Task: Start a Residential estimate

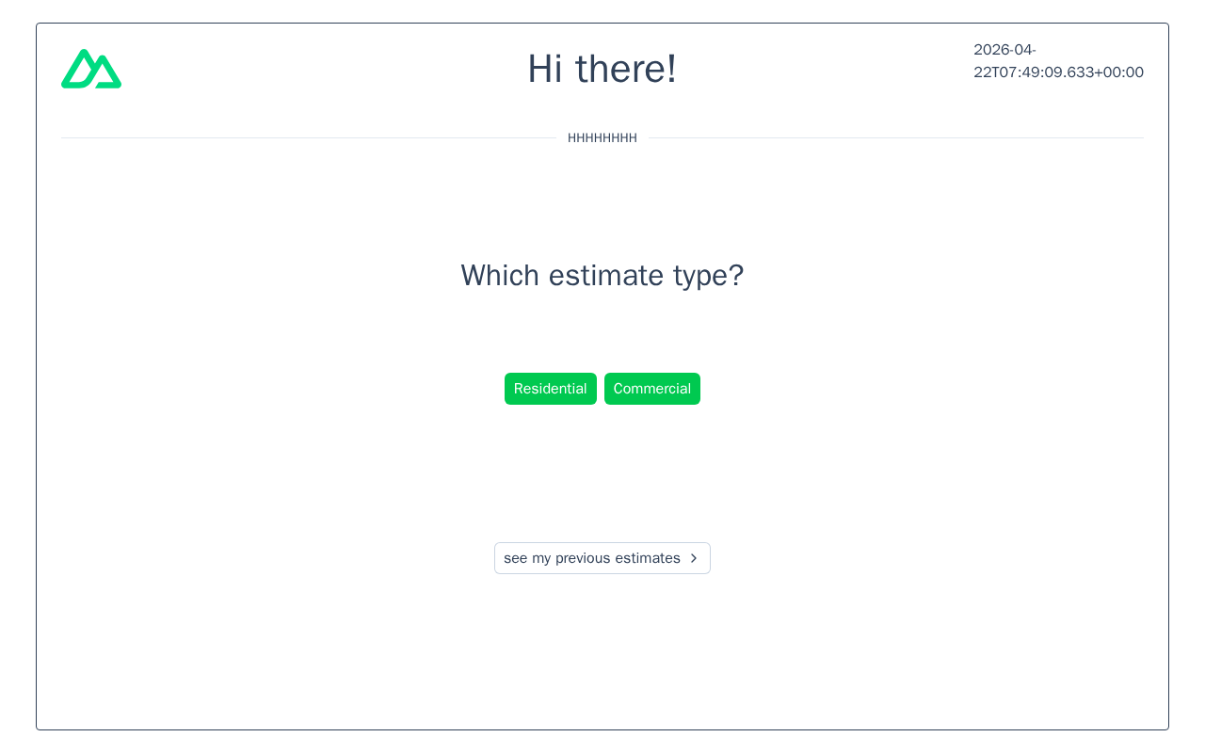Action: coord(551,389)
